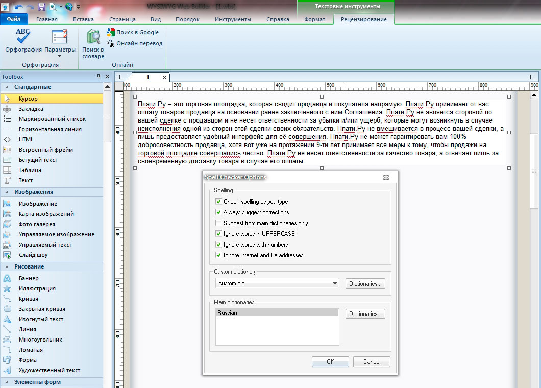Collapse the Стандартные toolbox section
The height and width of the screenshot is (388, 541).
pos(7,87)
